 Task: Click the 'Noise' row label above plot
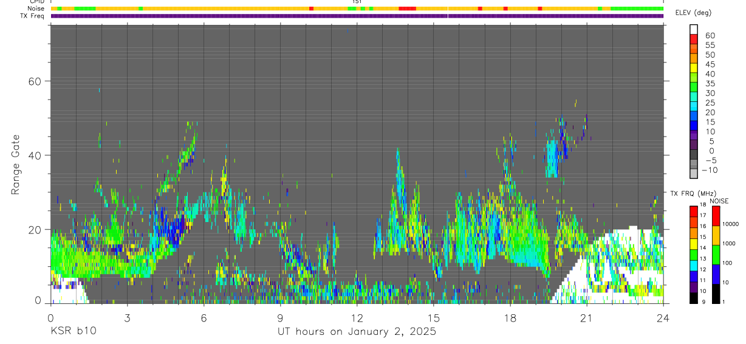pos(37,8)
